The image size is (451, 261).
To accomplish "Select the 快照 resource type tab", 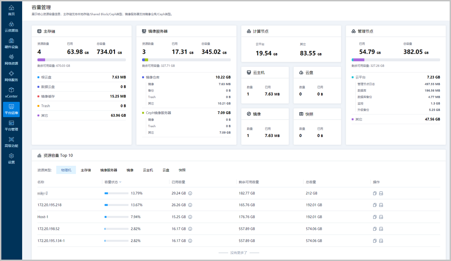I will (182, 170).
